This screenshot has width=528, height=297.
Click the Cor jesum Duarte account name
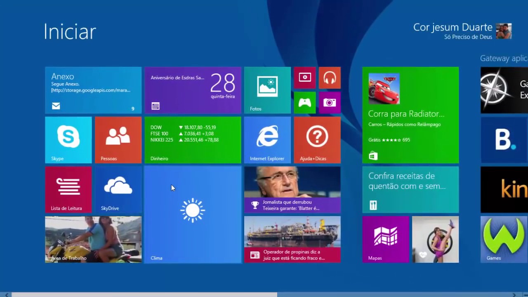click(453, 27)
